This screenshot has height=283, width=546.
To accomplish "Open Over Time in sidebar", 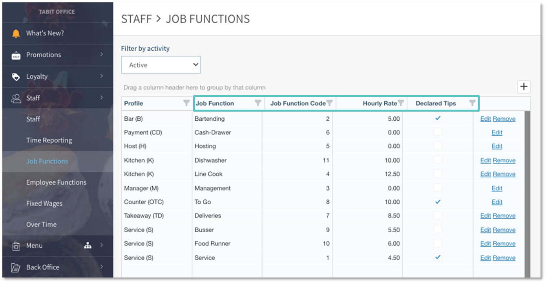I will tap(41, 224).
